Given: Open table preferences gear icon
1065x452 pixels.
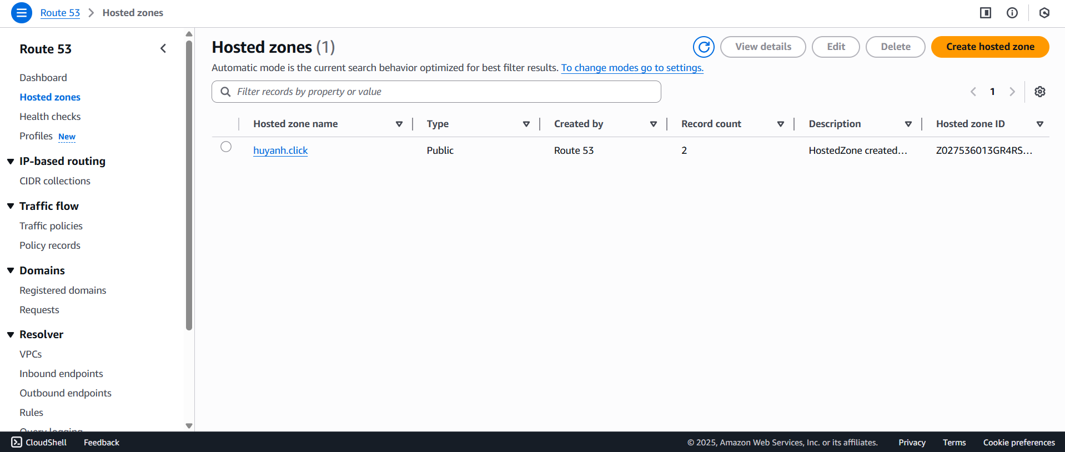Looking at the screenshot, I should 1040,92.
